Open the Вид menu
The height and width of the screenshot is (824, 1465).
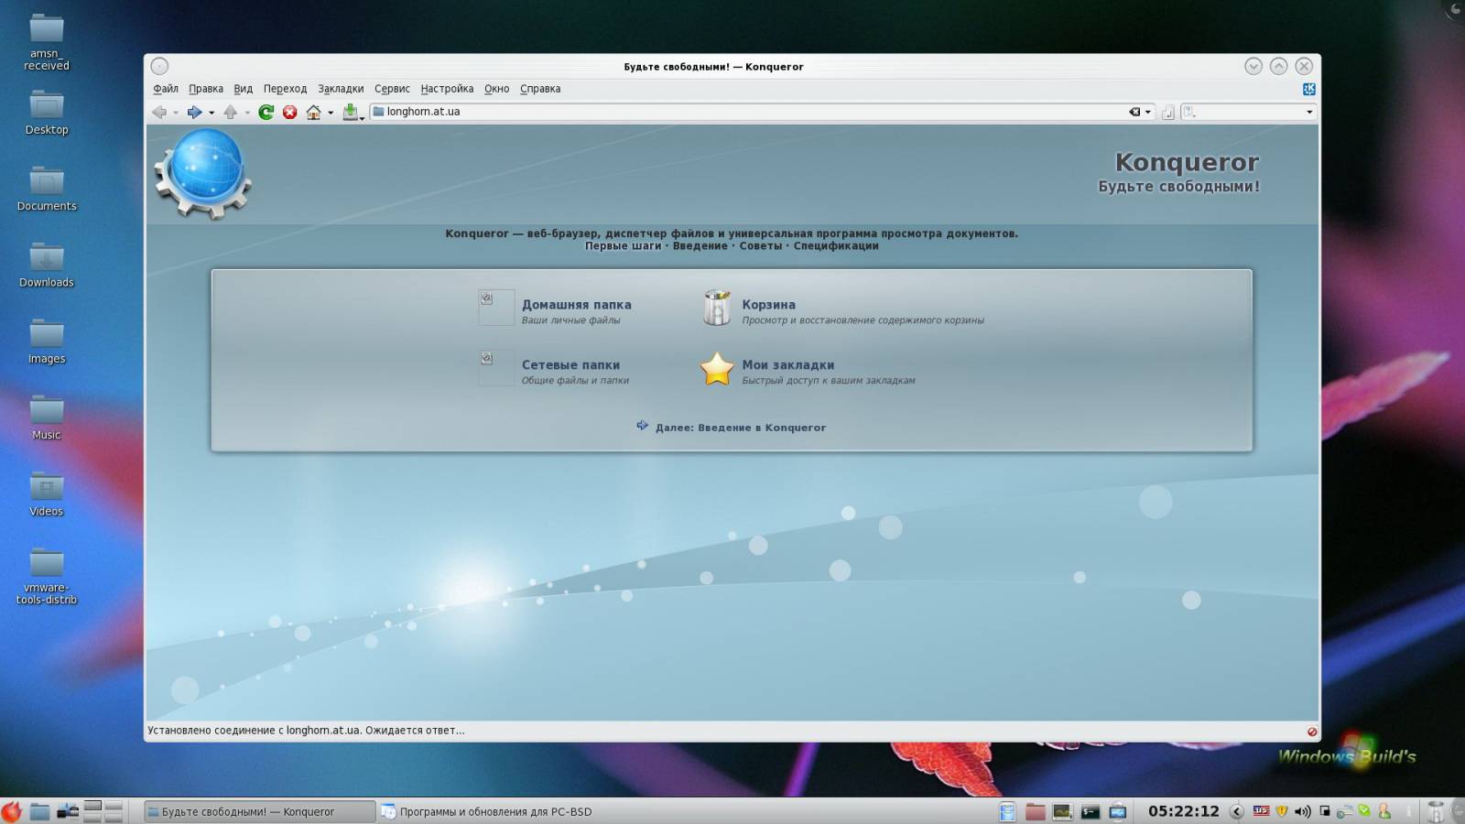243,89
